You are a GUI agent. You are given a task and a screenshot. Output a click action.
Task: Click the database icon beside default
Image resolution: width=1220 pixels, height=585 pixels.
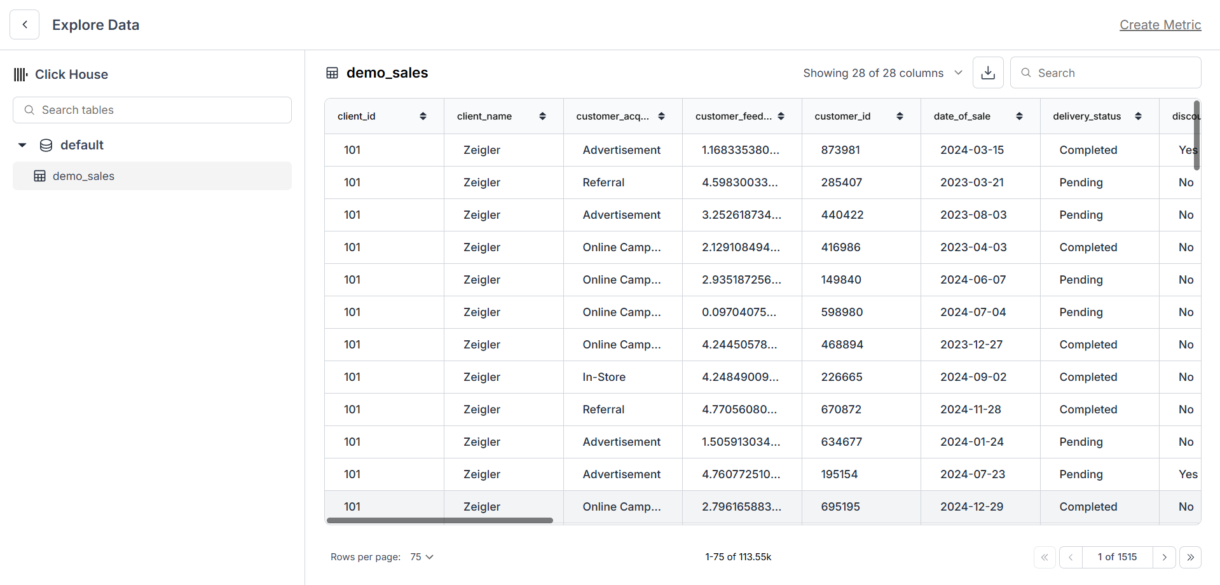click(x=46, y=145)
